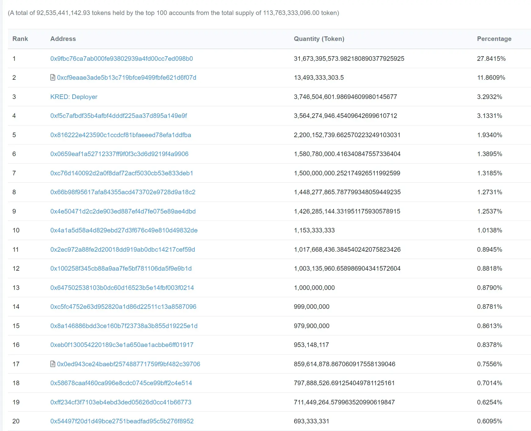Select the 11.8609% percentage value

coord(491,78)
